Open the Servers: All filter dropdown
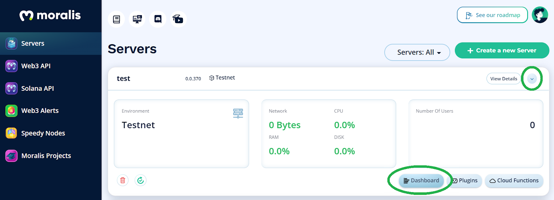This screenshot has width=554, height=200. click(417, 52)
